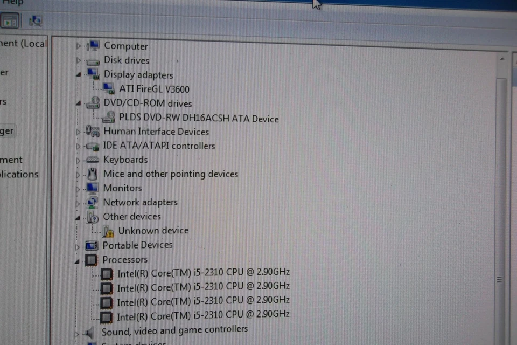Click the Human Interface Devices icon
The image size is (517, 345).
coord(92,131)
